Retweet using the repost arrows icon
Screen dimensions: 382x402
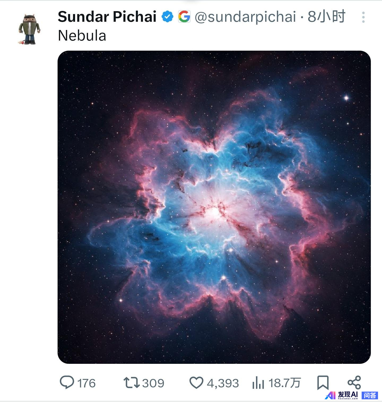(x=132, y=383)
